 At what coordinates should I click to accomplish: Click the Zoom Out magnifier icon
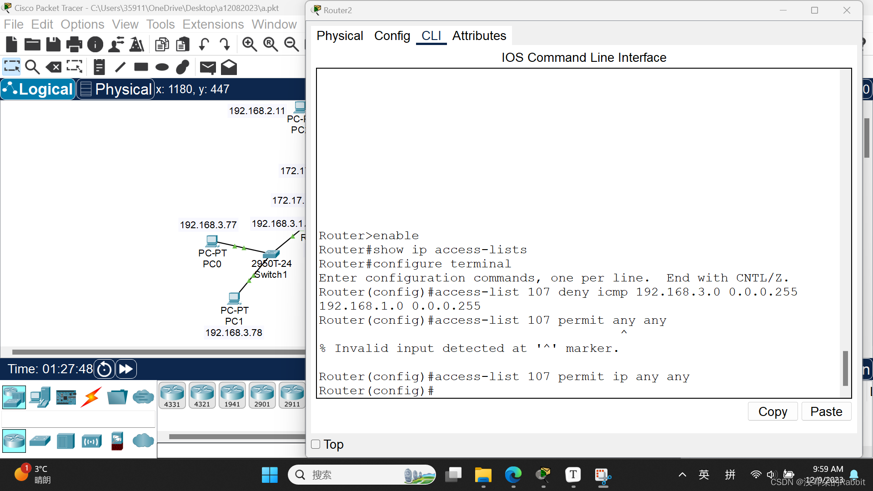pos(291,44)
